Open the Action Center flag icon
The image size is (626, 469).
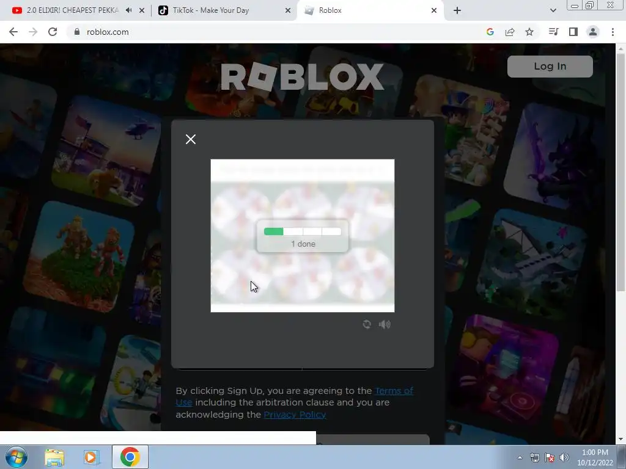point(550,458)
